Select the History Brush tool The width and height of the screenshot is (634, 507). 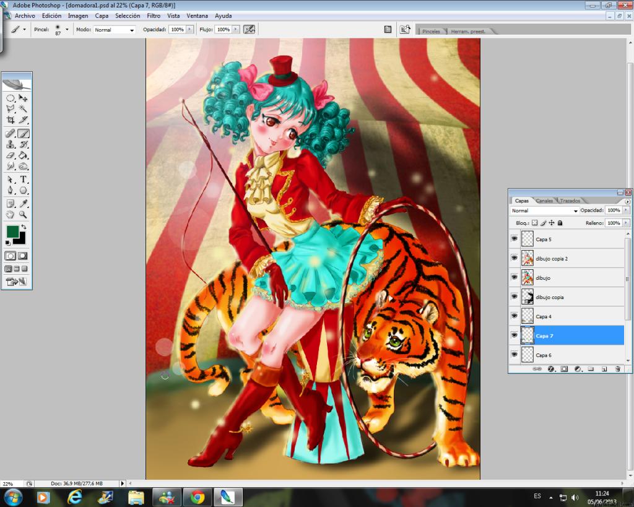coord(23,144)
